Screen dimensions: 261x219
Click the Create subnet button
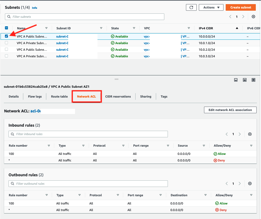[x=241, y=7]
